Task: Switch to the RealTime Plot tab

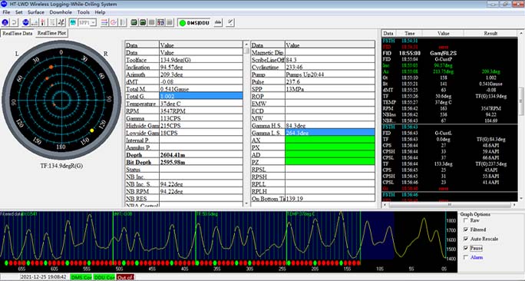Action: [52, 33]
